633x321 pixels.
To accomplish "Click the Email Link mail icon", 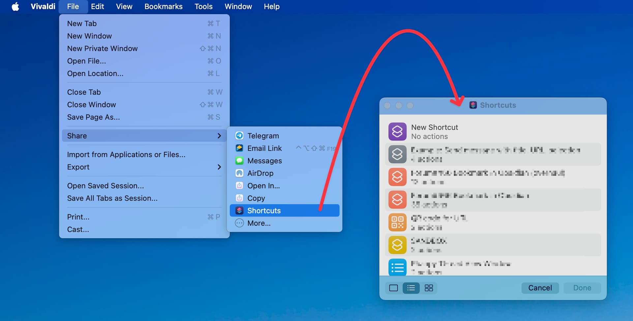I will (239, 148).
